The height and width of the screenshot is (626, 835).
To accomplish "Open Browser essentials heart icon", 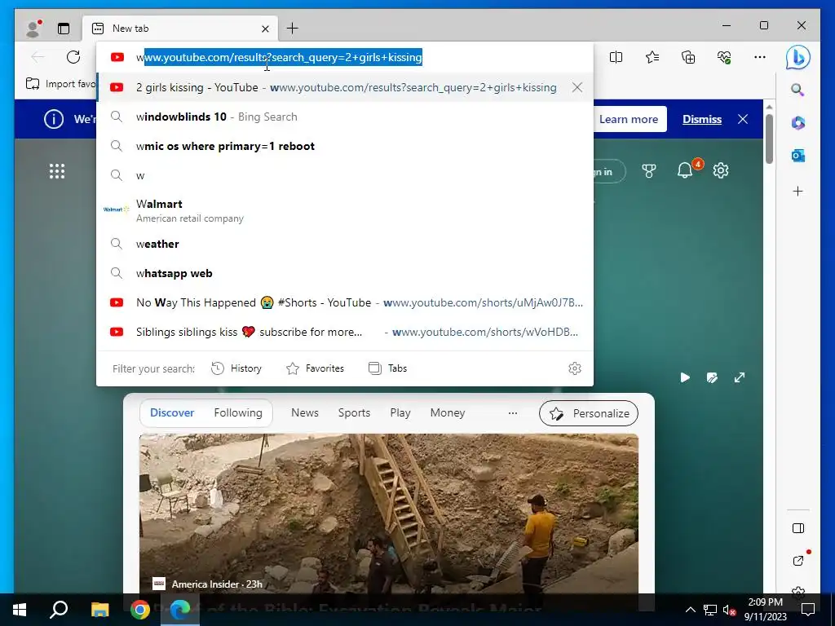I will point(724,57).
